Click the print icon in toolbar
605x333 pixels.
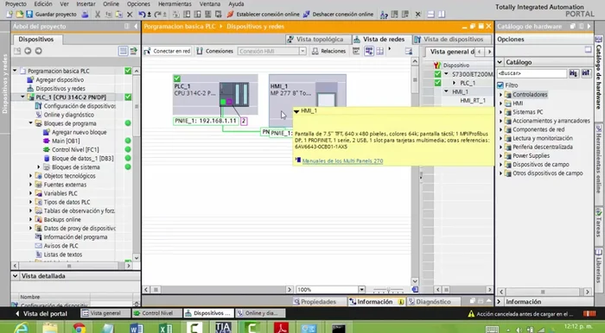click(86, 15)
